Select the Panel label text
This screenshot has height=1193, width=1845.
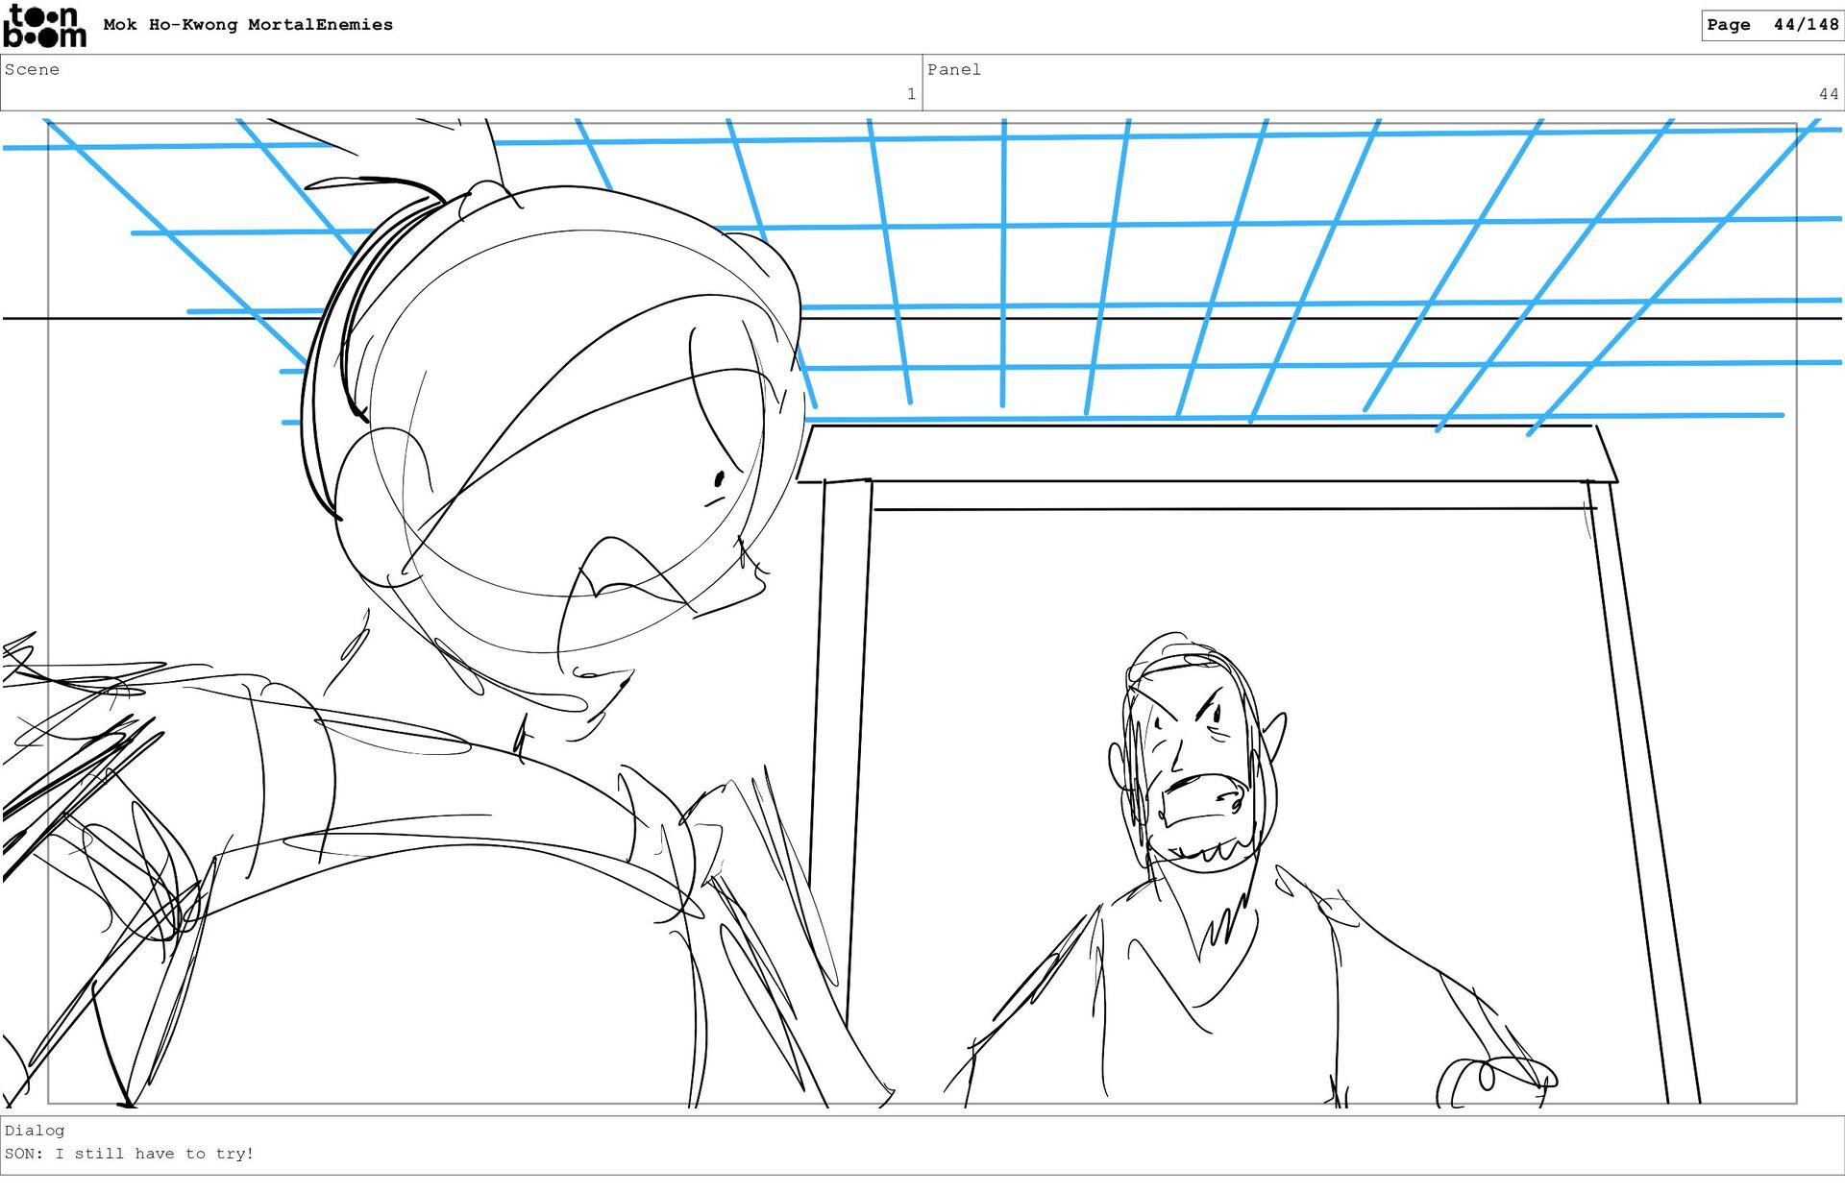pos(953,69)
